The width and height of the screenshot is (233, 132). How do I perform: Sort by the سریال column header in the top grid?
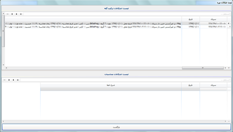click(213, 19)
